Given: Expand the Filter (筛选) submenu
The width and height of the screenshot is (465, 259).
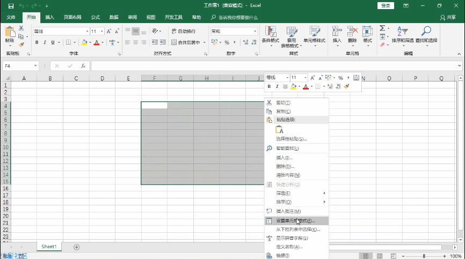Looking at the screenshot, I should pos(296,193).
